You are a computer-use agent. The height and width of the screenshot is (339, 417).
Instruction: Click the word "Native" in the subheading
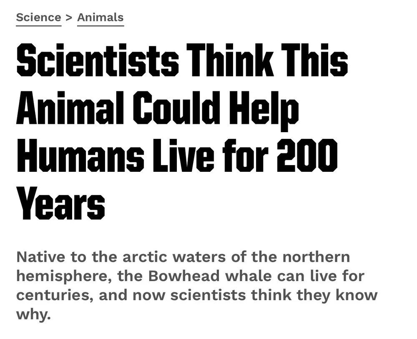tap(41, 257)
